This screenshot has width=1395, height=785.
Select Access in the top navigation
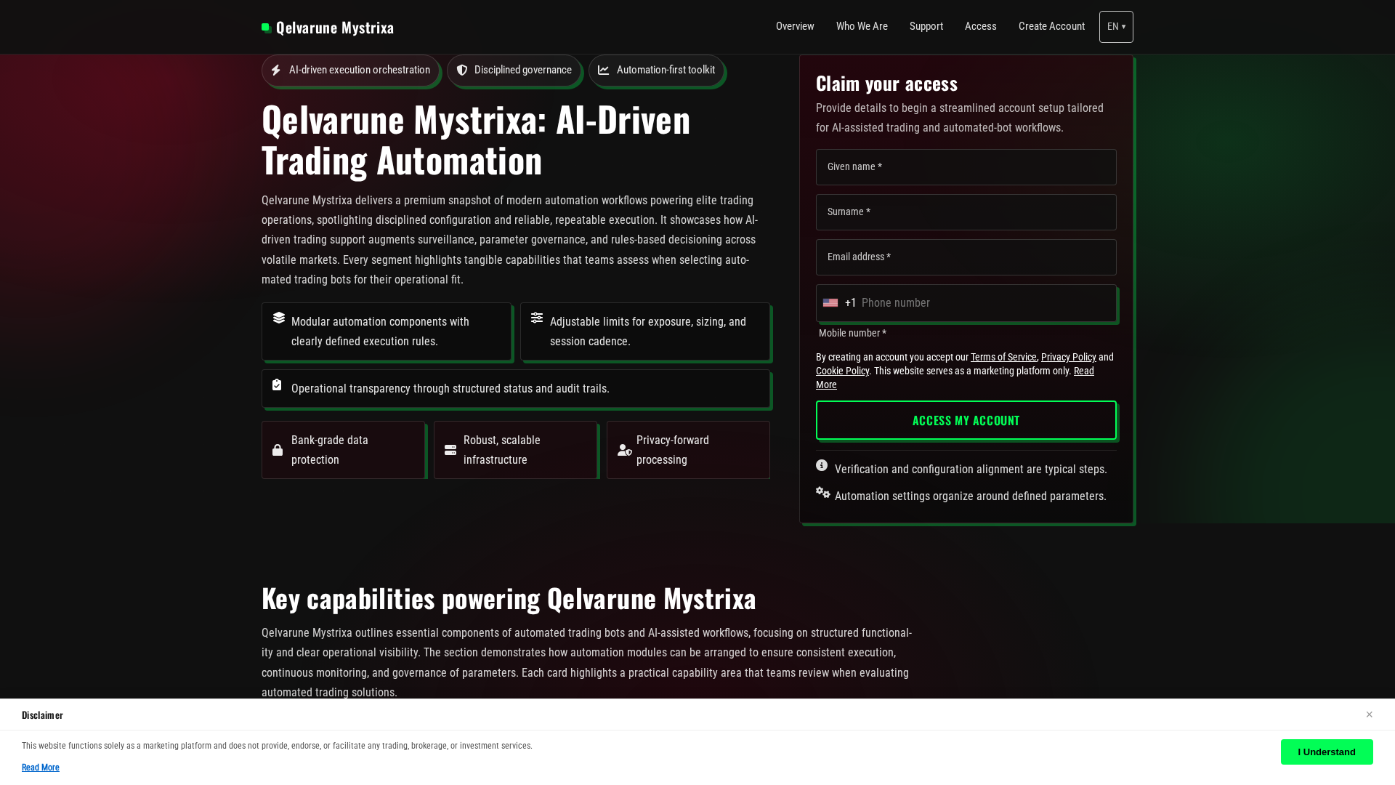[981, 26]
